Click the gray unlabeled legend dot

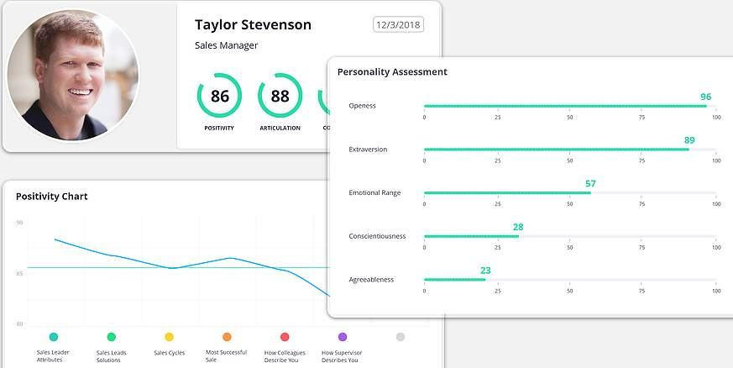click(x=401, y=337)
